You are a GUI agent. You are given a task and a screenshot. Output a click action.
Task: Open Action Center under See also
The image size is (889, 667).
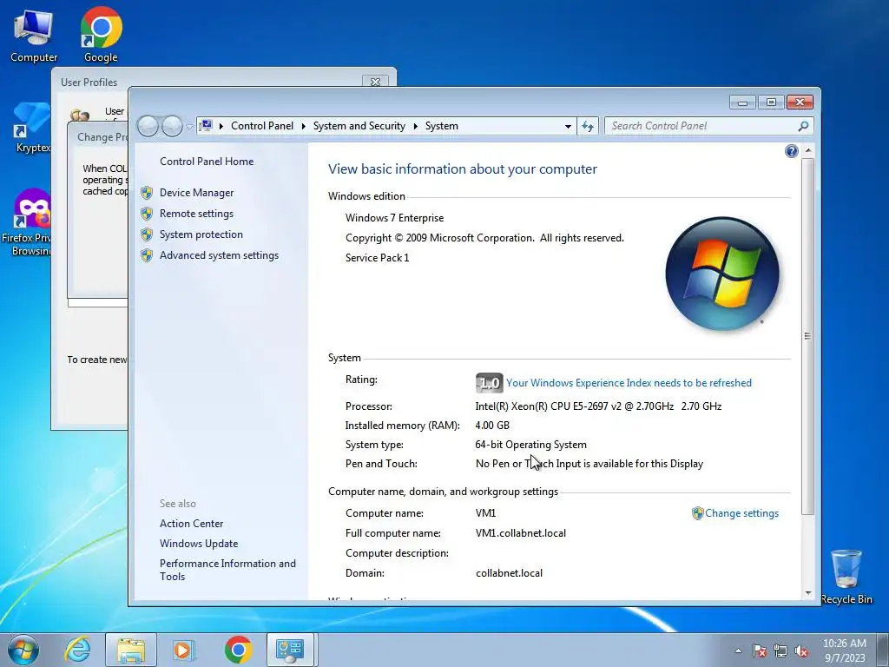click(191, 524)
